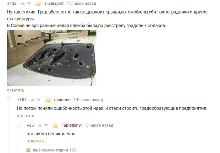Screen dimensions: 220x153
Task: Collapse Tabletkin91's comment branch
Action: (x=19, y=125)
